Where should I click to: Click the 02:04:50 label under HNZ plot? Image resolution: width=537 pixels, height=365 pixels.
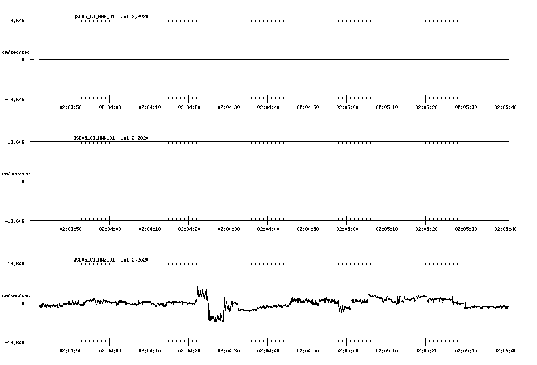coord(308,351)
